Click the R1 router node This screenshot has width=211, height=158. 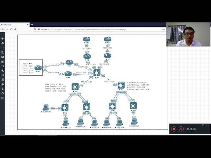pyautogui.click(x=87, y=56)
